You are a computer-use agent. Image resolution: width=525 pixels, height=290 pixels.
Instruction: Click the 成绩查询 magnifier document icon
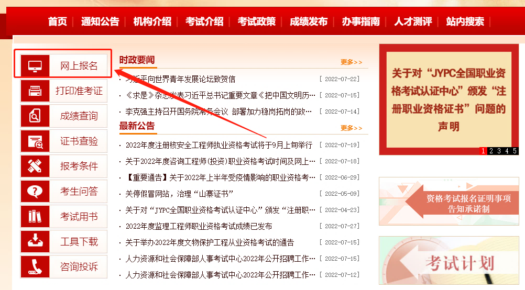click(35, 116)
